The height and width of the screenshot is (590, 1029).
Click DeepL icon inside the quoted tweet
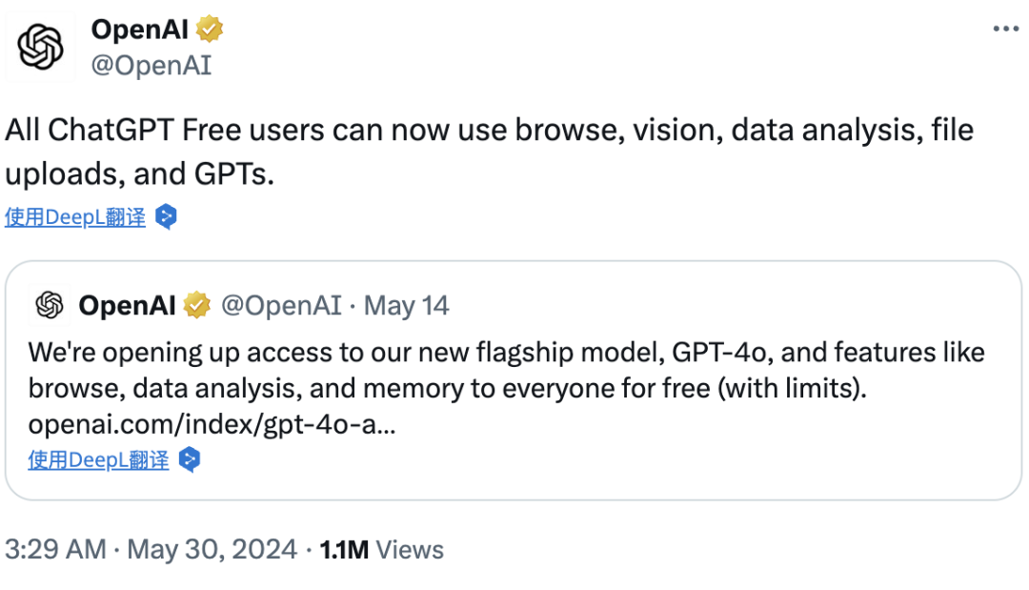coord(190,459)
